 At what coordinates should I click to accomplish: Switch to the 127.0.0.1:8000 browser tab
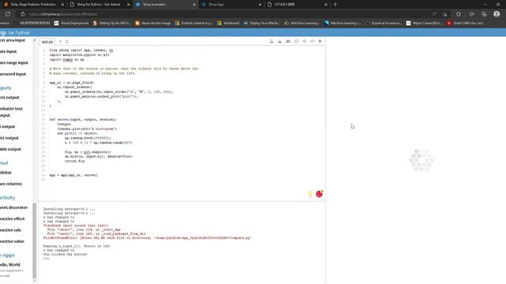(x=296, y=5)
